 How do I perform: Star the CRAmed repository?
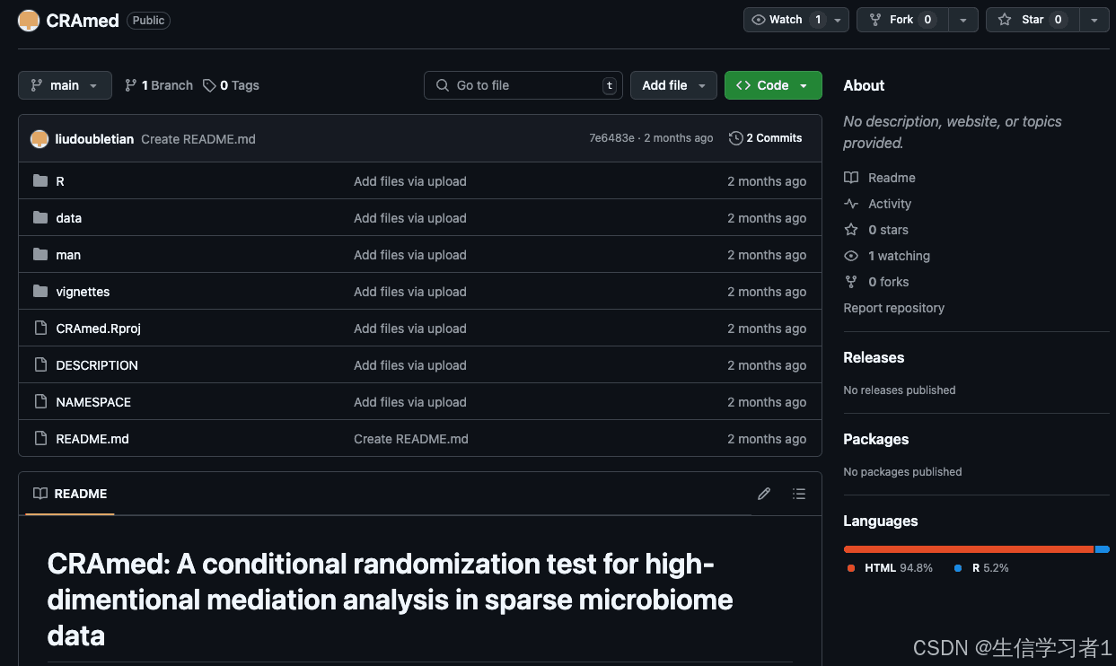(x=1033, y=20)
